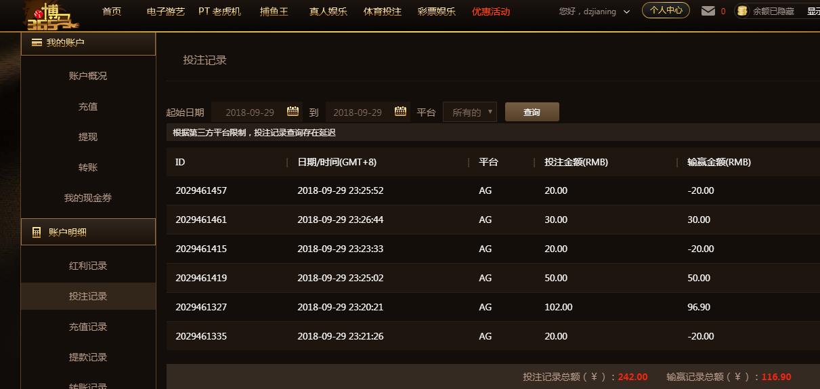Open the mail envelope messages icon
This screenshot has width=820, height=389.
tap(708, 11)
